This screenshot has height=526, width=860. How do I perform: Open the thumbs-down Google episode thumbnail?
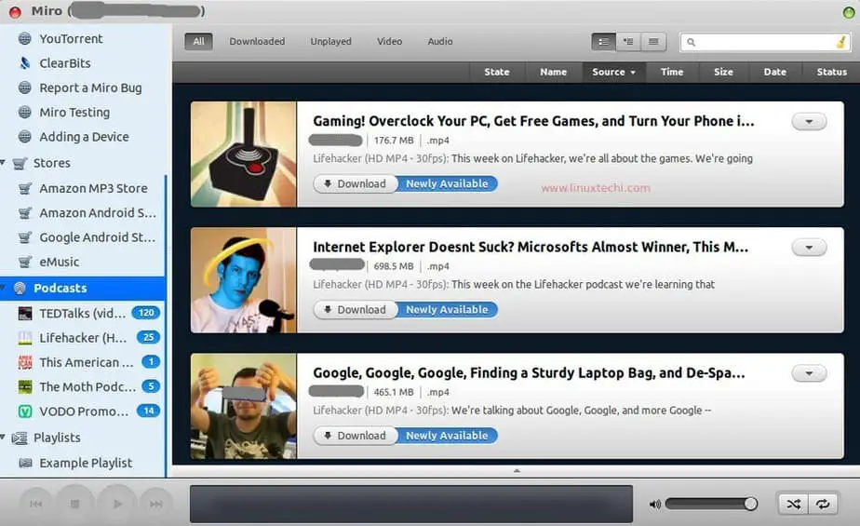tap(244, 406)
